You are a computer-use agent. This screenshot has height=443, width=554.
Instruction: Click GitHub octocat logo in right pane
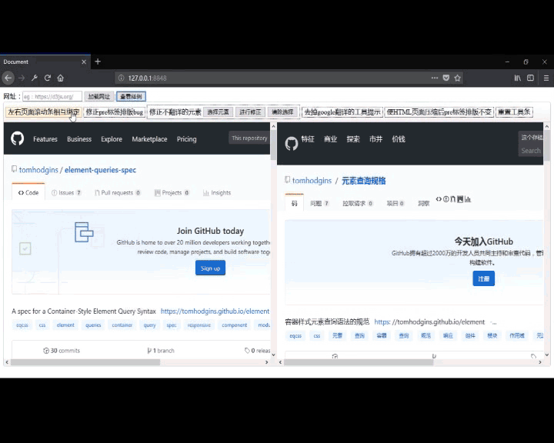coord(292,143)
